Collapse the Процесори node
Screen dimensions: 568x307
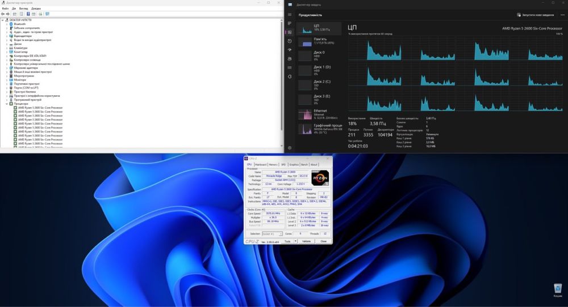coord(7,104)
